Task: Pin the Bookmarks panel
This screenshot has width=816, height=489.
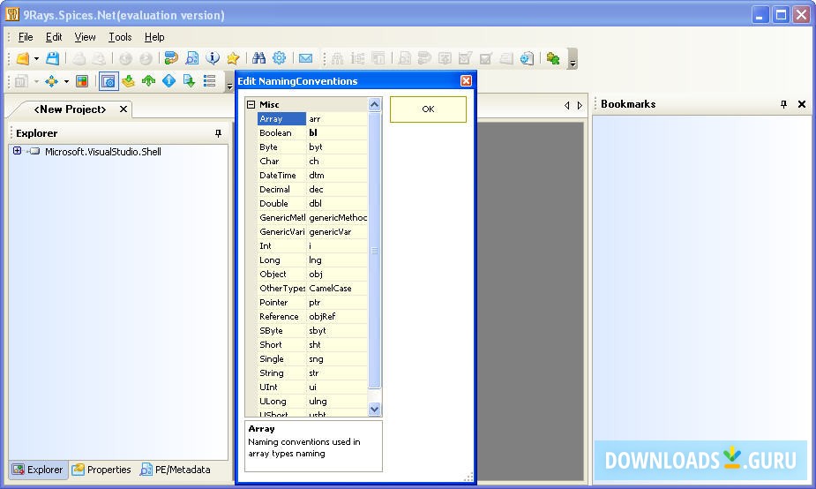Action: tap(783, 104)
